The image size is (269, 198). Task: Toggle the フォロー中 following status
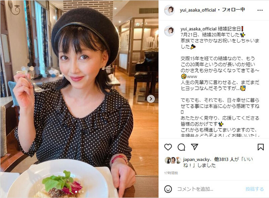(233, 10)
